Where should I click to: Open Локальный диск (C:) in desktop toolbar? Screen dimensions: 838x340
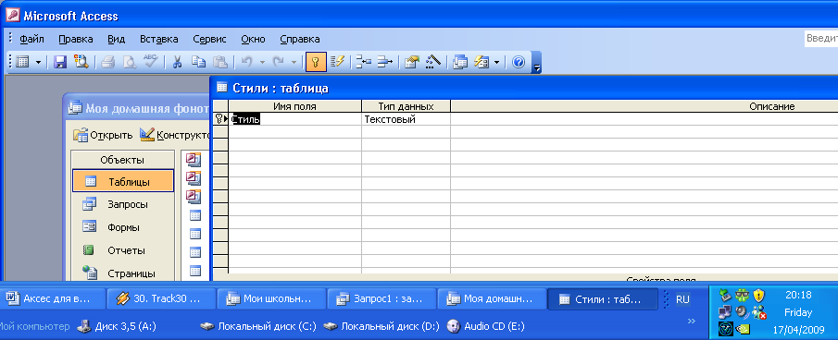point(258,326)
